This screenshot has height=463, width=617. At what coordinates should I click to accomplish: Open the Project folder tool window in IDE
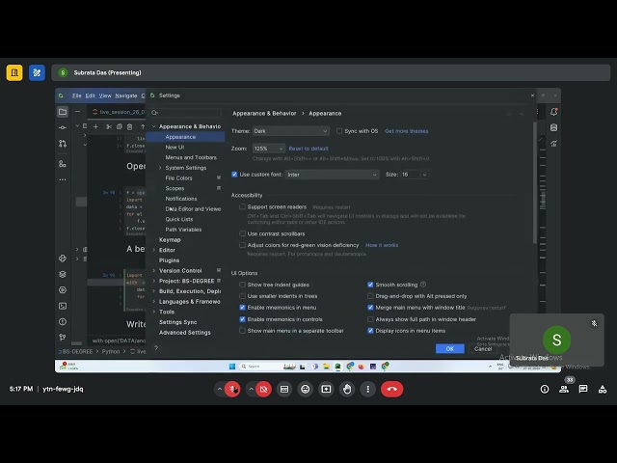pyautogui.click(x=63, y=112)
